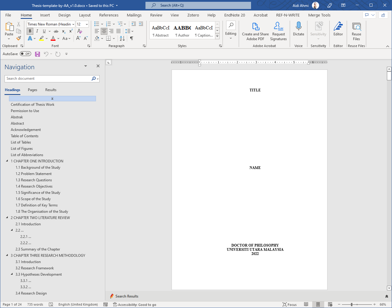
Task: Align paragraph text to the right
Action: tap(111, 31)
